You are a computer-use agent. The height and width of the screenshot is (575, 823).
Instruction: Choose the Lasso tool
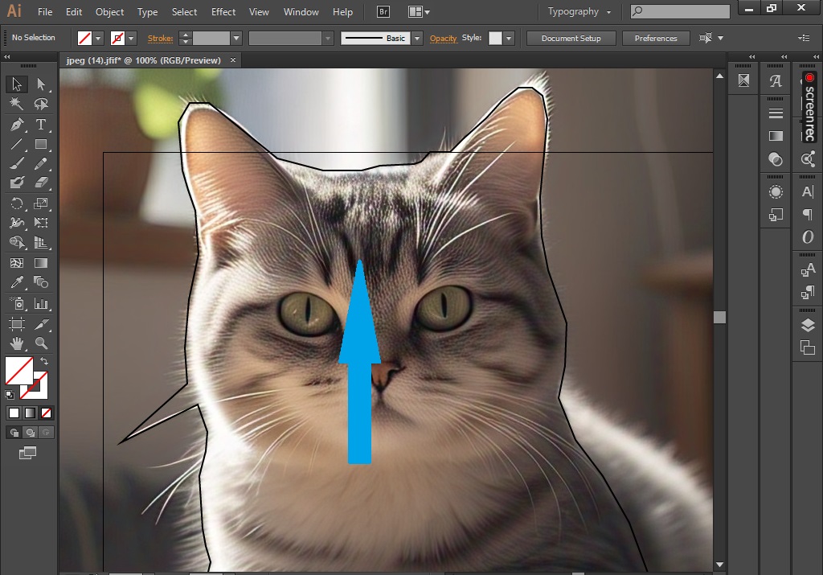click(41, 104)
